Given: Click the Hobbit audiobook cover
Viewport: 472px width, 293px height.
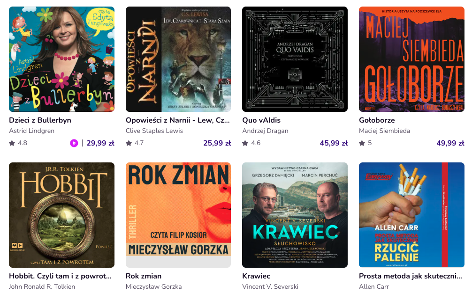Looking at the screenshot, I should tap(61, 215).
